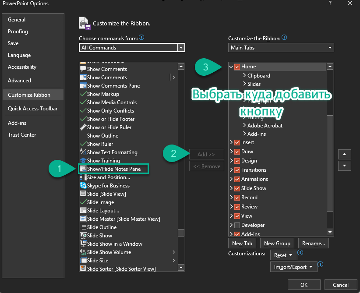Click the speaker icon for Slide Show Volume
The width and height of the screenshot is (360, 293).
(x=83, y=252)
